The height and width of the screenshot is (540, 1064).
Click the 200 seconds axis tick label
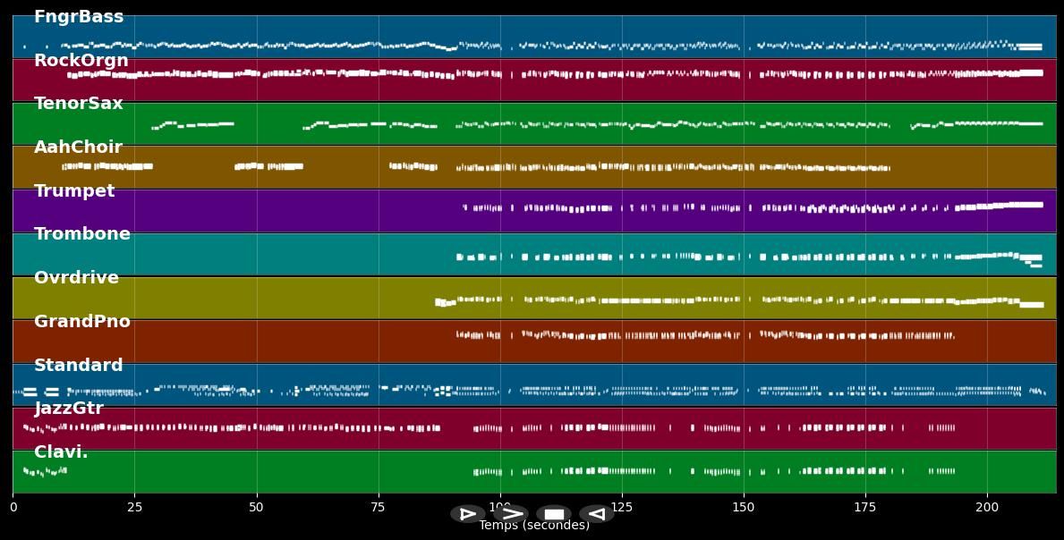click(987, 507)
